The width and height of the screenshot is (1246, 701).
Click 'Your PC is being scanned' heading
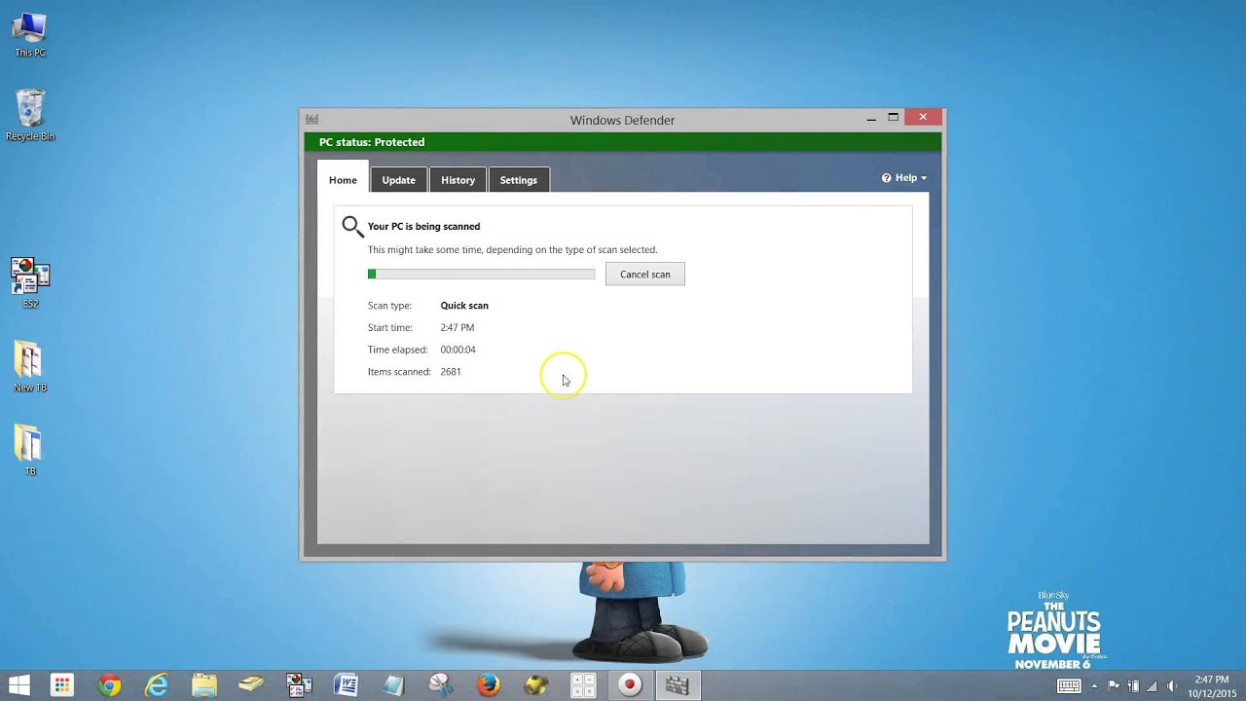(x=423, y=227)
